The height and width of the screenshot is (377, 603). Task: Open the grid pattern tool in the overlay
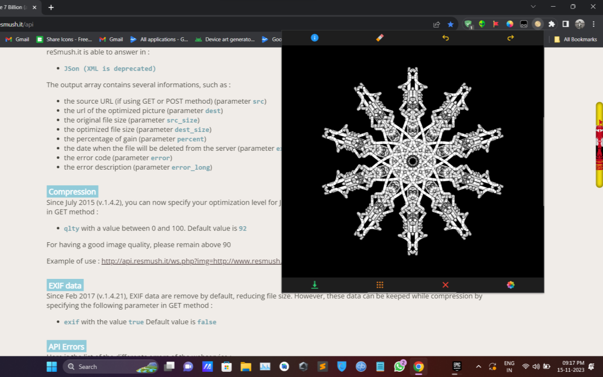(380, 285)
